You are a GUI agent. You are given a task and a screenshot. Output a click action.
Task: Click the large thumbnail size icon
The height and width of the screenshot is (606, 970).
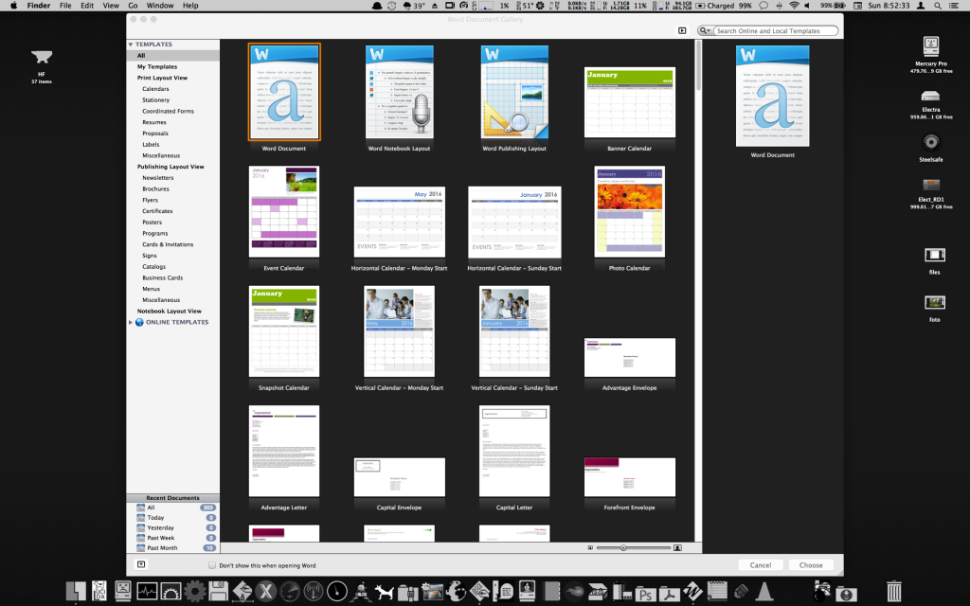[x=678, y=548]
